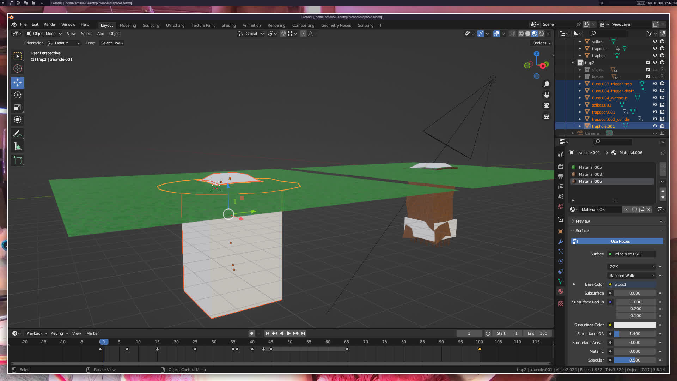Toggle visibility of traphole object
Viewport: 677px width, 381px height.
(x=655, y=55)
